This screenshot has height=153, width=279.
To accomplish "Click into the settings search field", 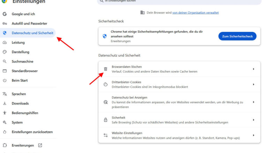I will (179, 1).
